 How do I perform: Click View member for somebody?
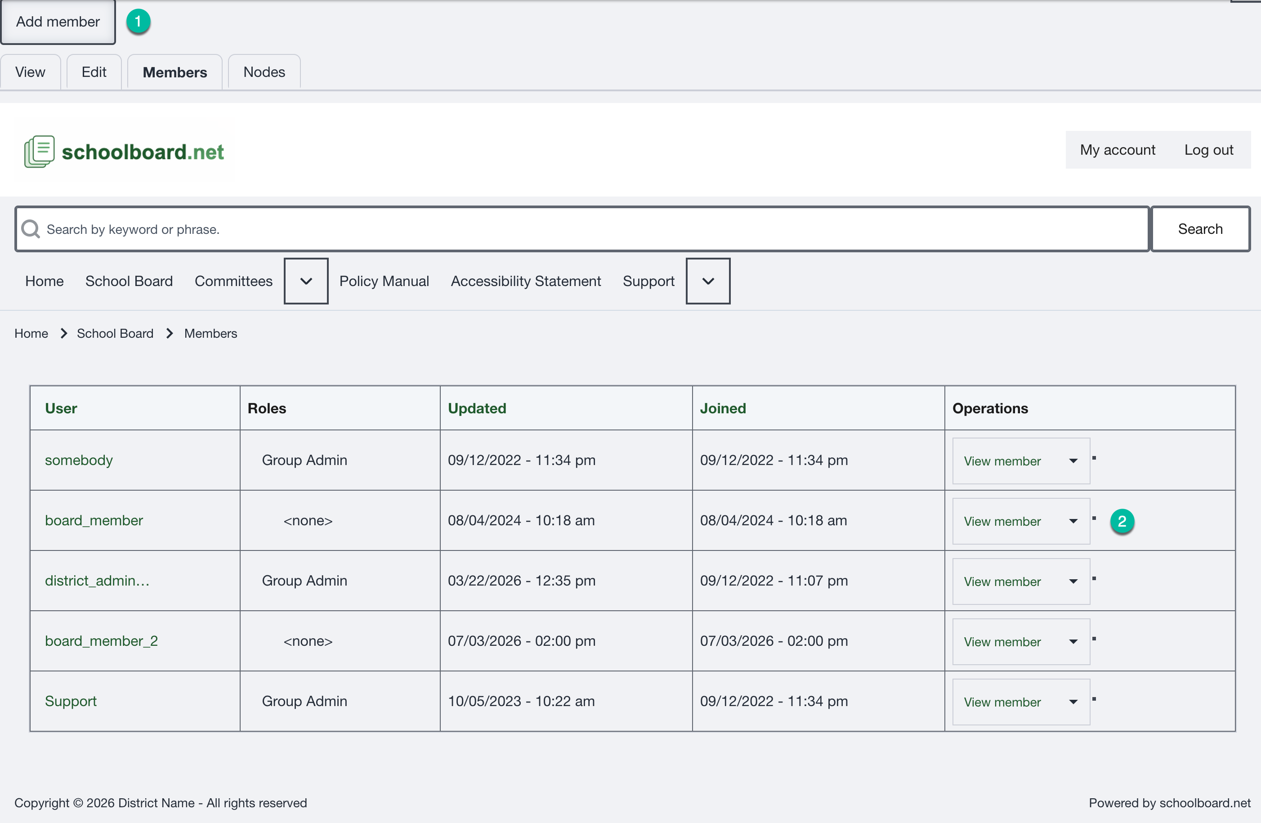pyautogui.click(x=1002, y=461)
